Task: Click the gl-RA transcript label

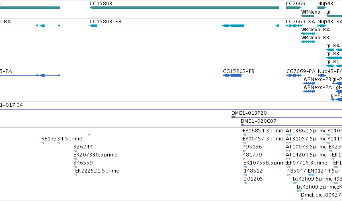Action: [x=333, y=46]
